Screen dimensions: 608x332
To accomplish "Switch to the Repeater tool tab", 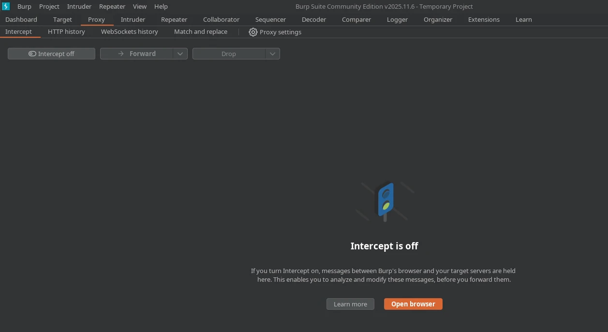I will tap(174, 19).
